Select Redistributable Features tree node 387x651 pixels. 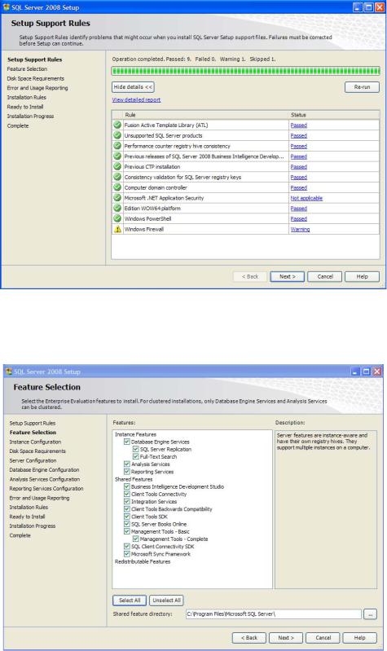point(143,561)
